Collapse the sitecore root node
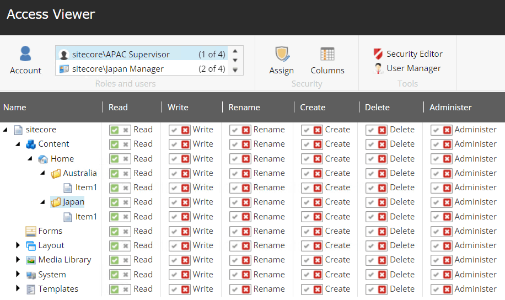The height and width of the screenshot is (300, 505). coord(5,130)
